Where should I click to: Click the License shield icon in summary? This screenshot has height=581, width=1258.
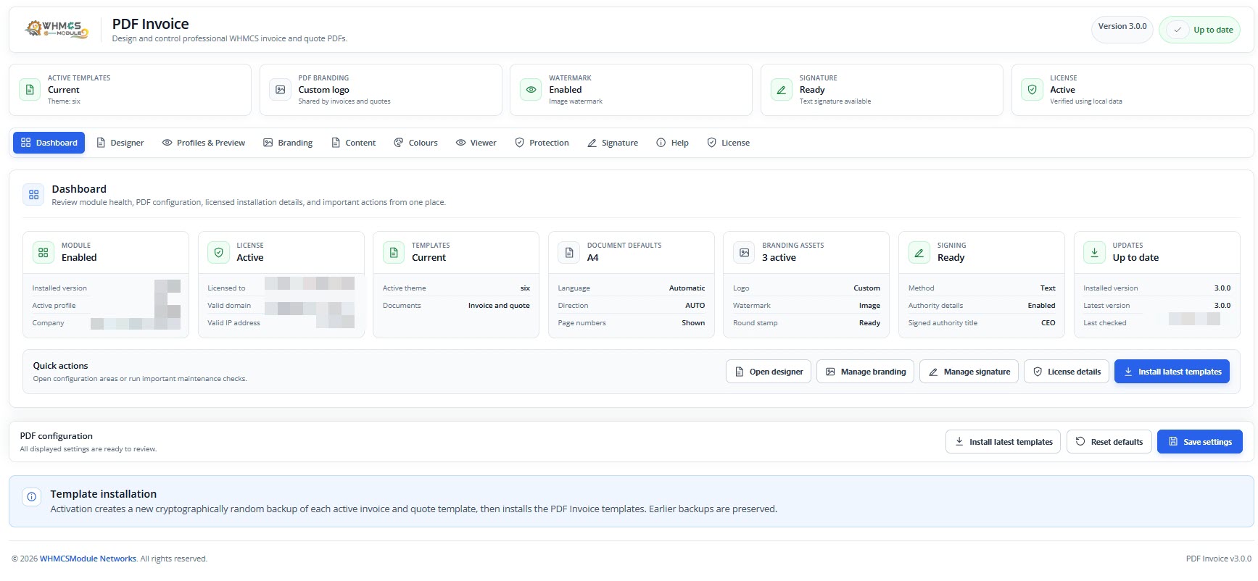(x=1032, y=90)
